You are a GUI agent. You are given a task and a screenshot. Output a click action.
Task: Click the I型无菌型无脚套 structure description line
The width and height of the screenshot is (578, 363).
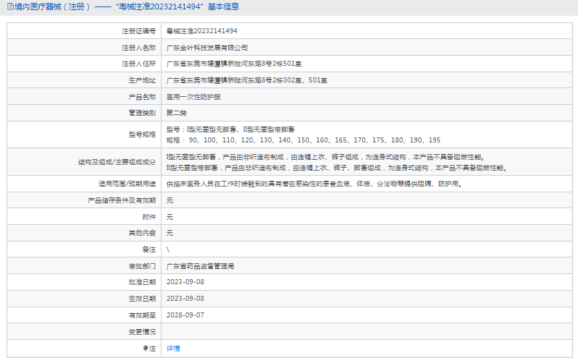click(325, 157)
